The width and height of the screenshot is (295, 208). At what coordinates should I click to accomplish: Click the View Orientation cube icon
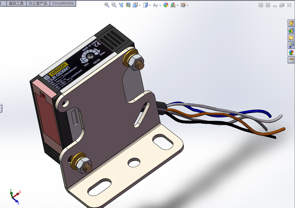[x=135, y=5]
